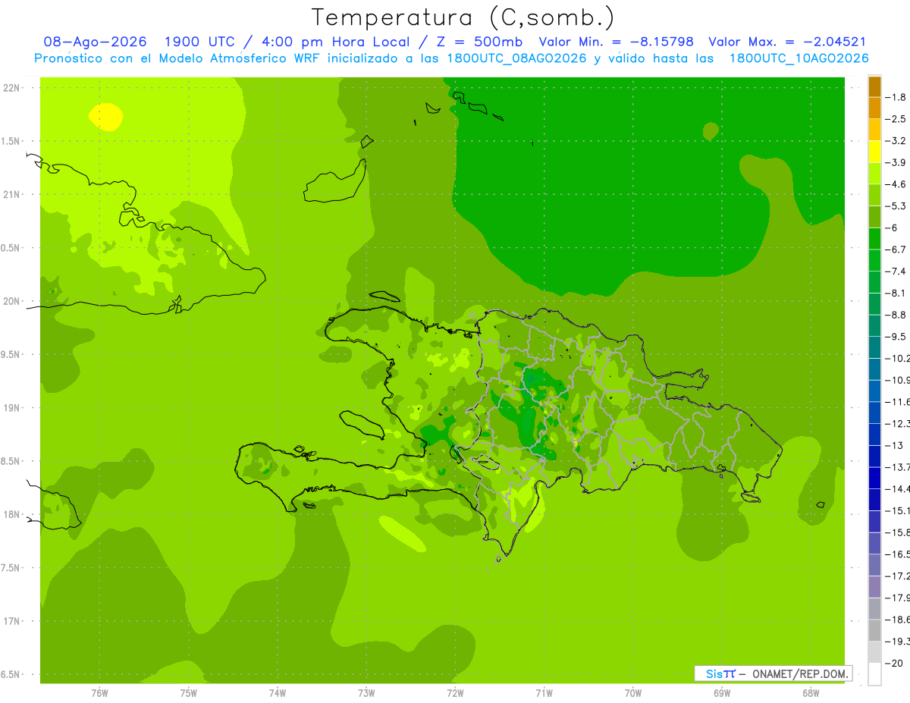Pick the blue swatch between -11.6 and -12.3
This screenshot has width=910, height=703.
coord(875,413)
